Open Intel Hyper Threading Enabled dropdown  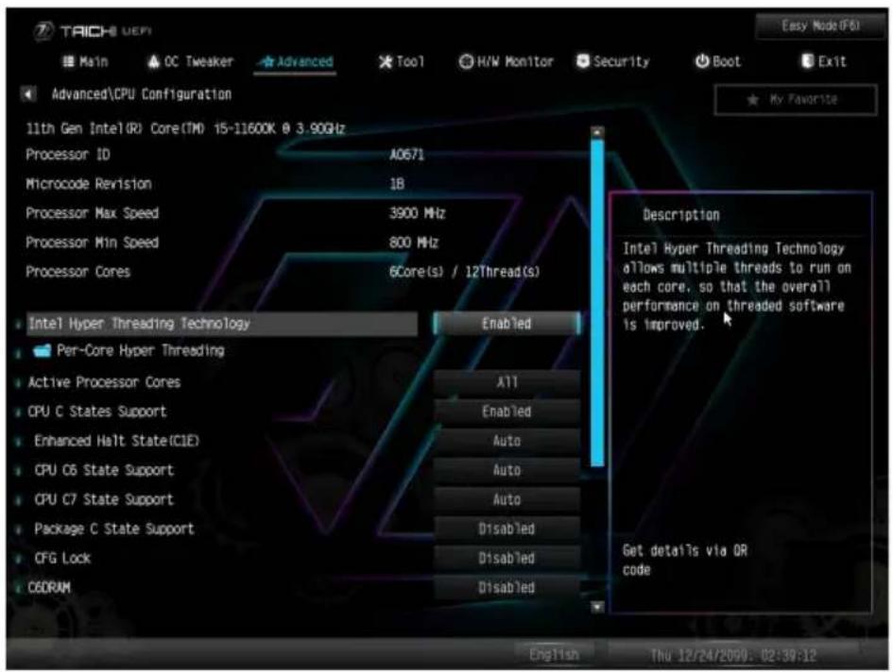click(507, 324)
